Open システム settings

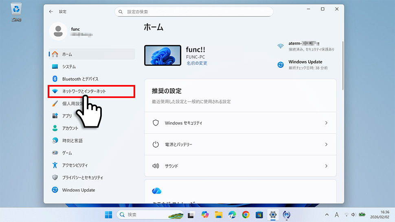click(x=92, y=67)
